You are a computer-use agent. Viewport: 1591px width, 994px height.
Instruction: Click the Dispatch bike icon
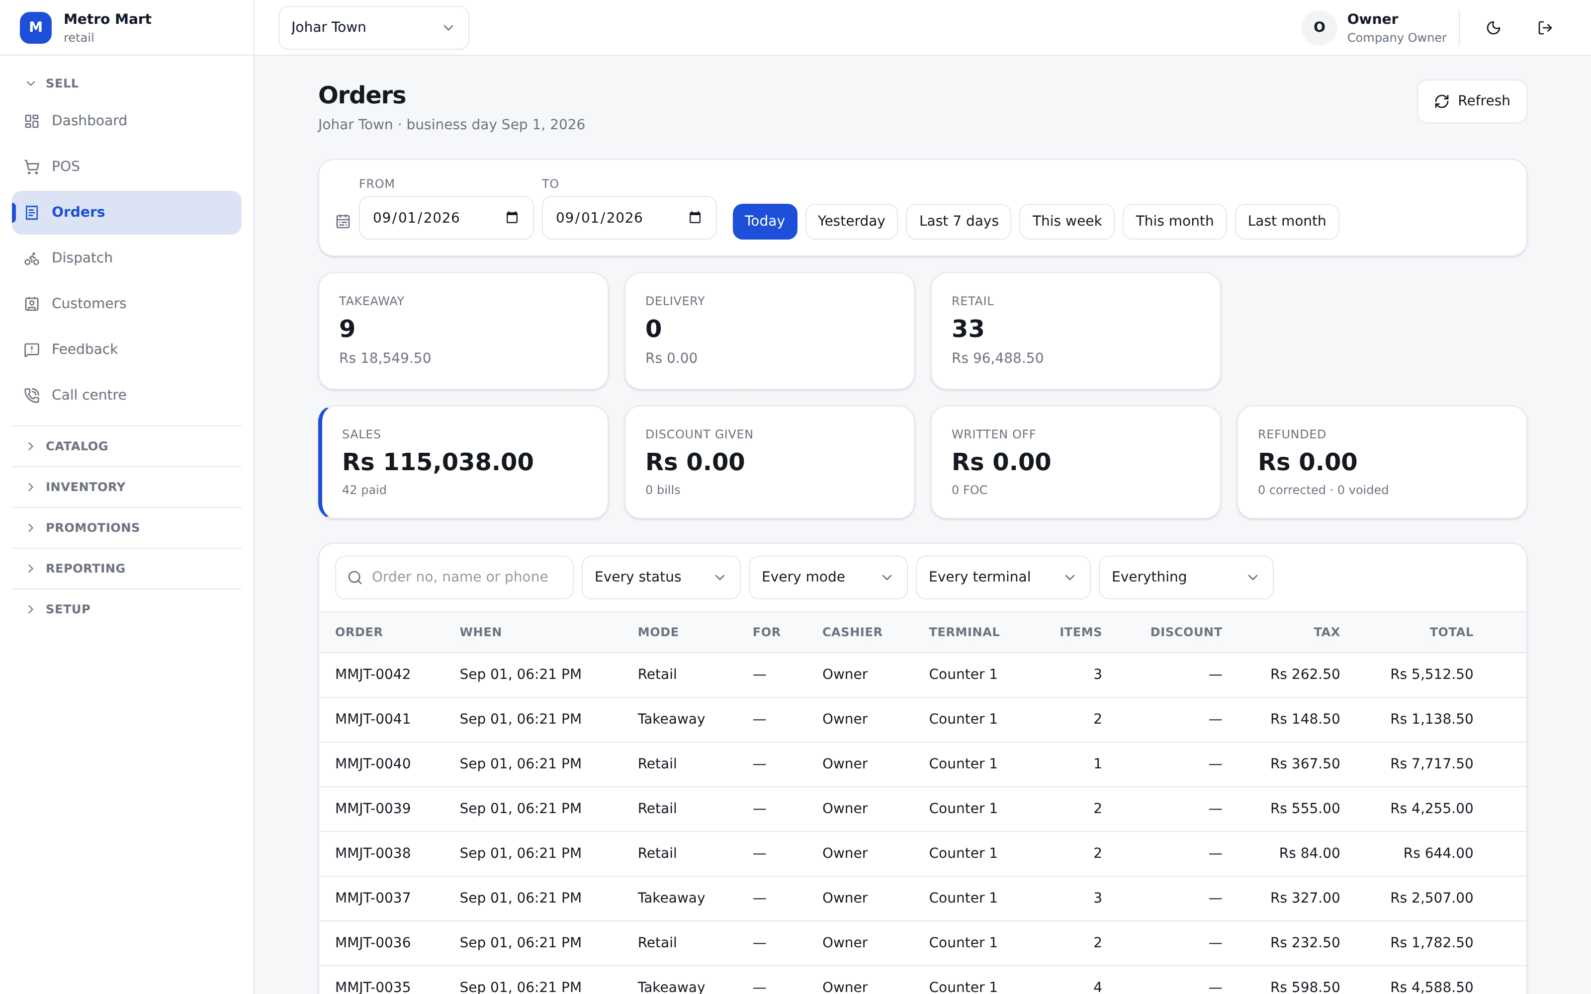point(31,258)
